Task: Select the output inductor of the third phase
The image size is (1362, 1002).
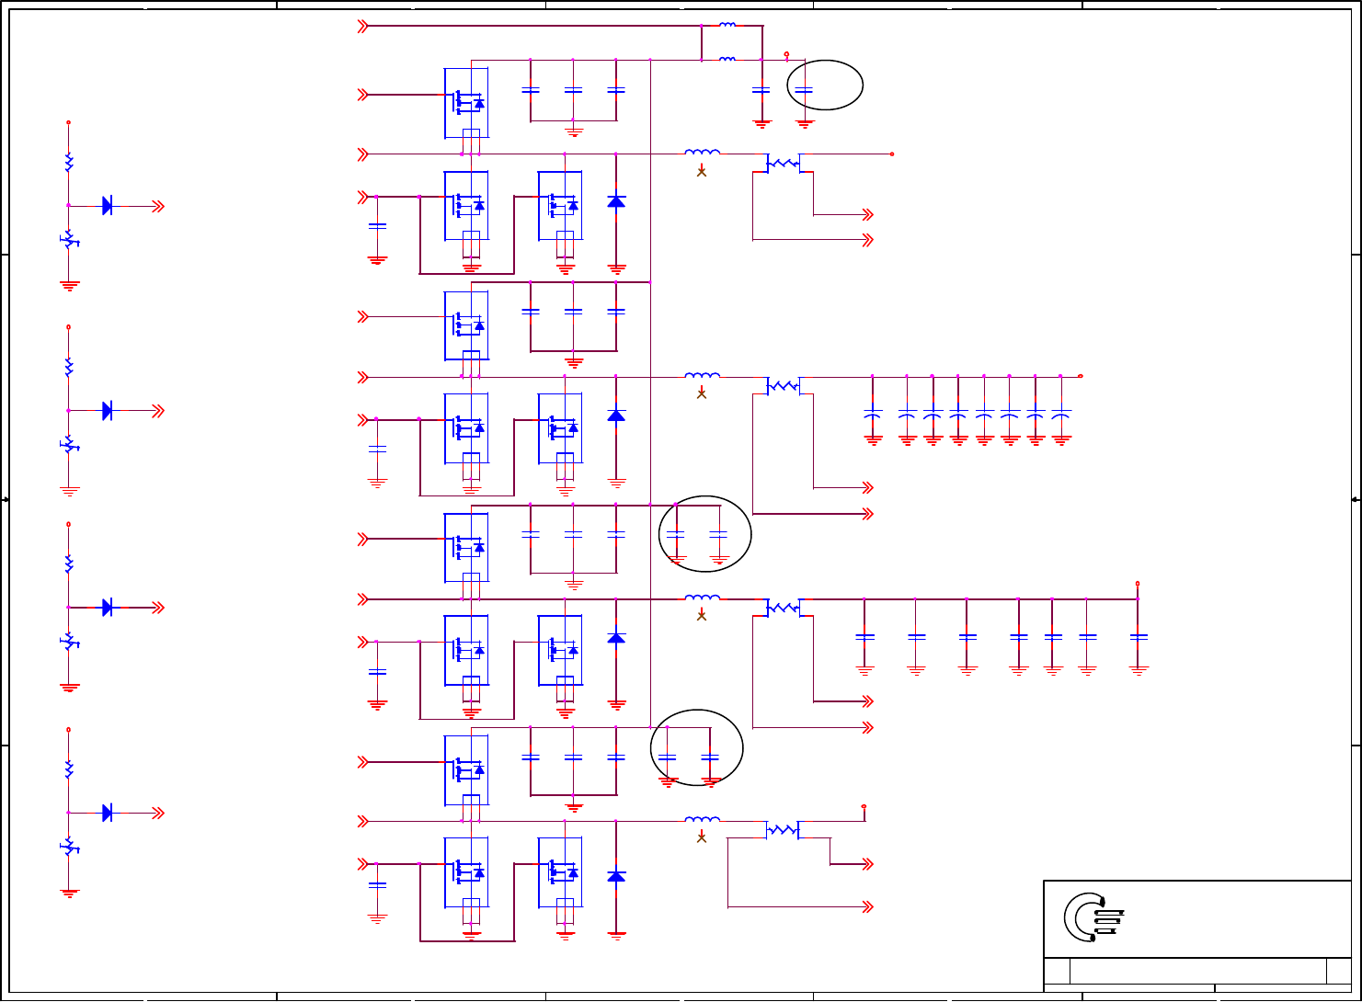Action: click(x=703, y=598)
